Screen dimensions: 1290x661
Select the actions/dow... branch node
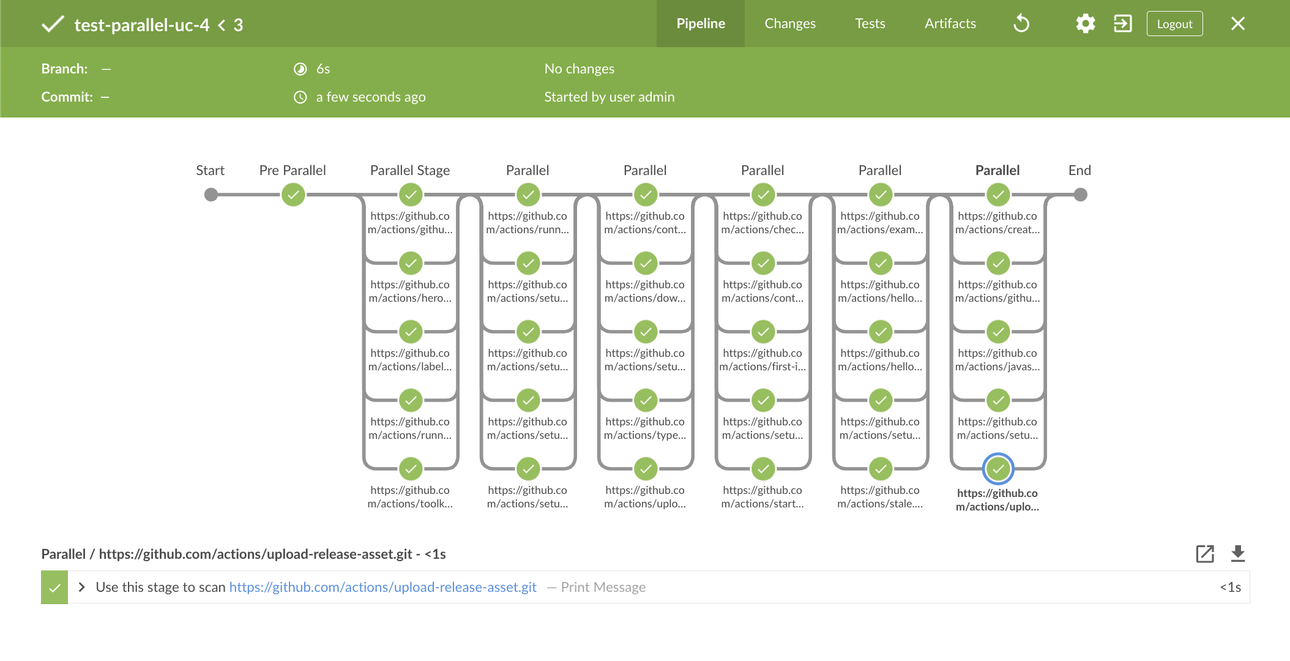(x=646, y=264)
